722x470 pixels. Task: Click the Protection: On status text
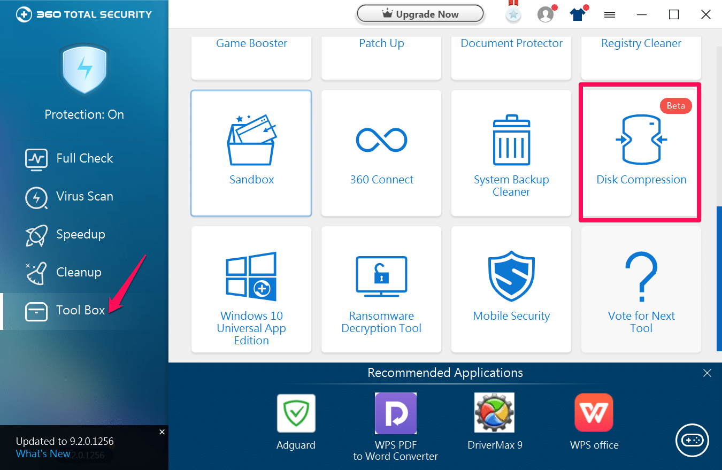pyautogui.click(x=84, y=114)
